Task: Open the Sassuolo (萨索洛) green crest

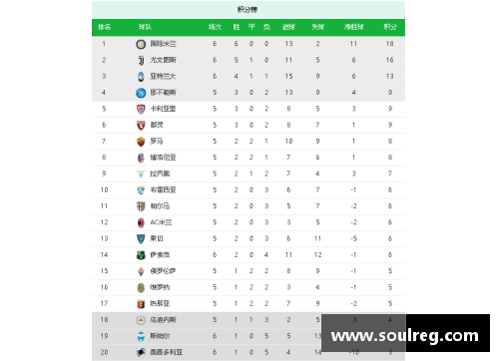Action: click(141, 255)
